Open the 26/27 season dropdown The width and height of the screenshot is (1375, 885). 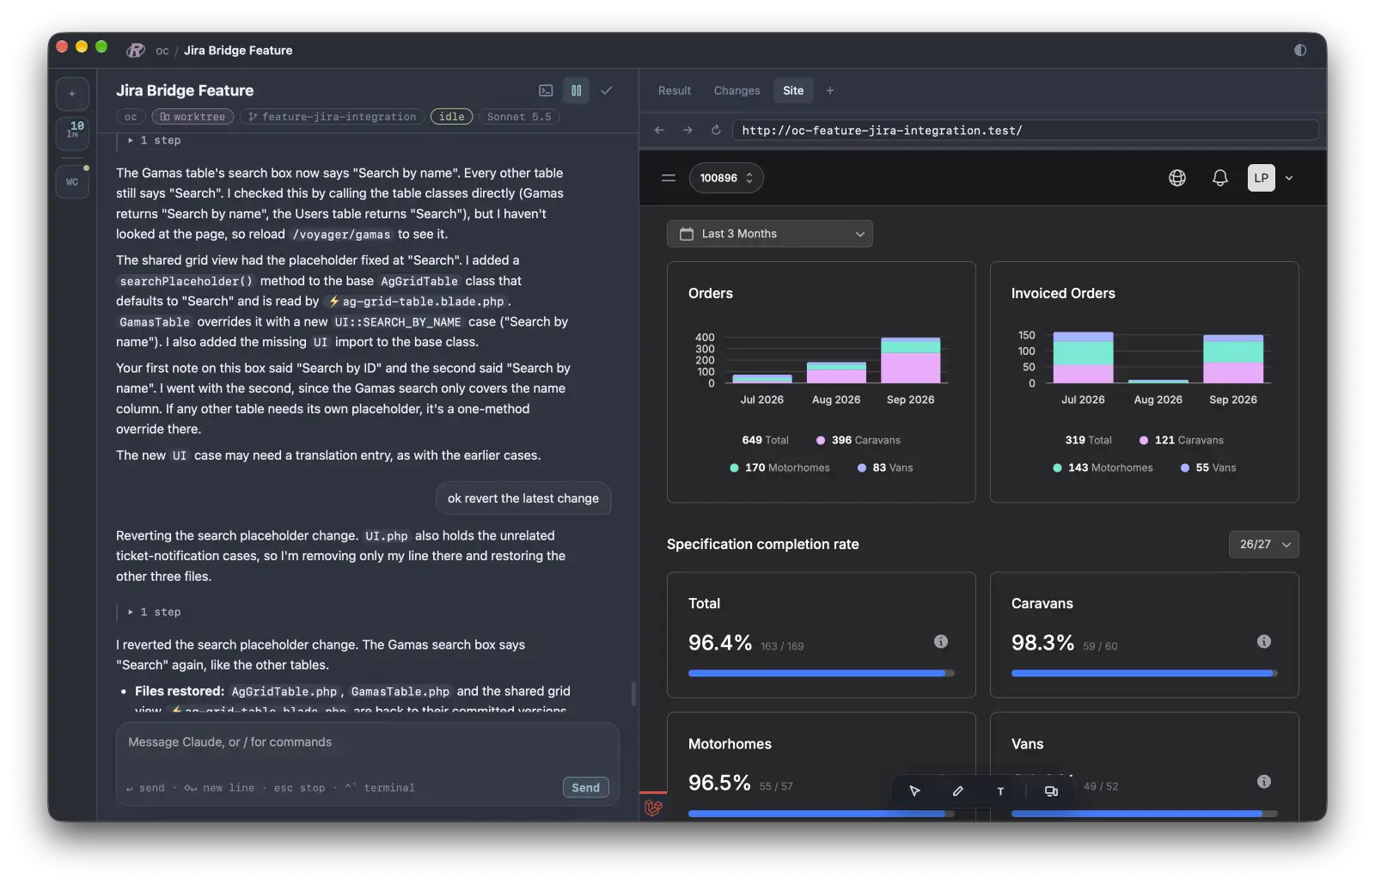coord(1264,545)
